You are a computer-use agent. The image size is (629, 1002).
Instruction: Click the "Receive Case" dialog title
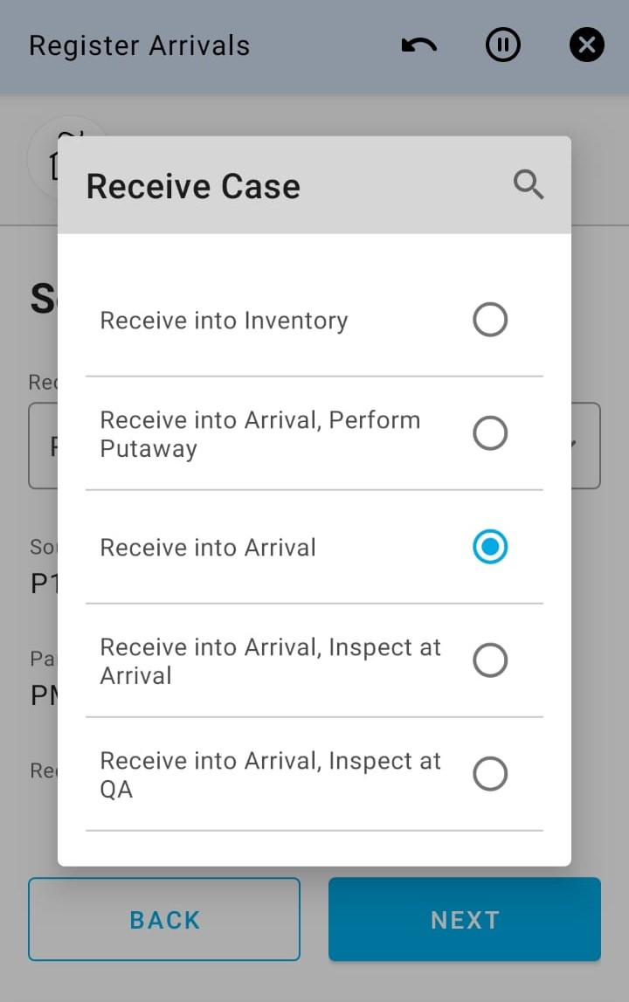coord(193,186)
